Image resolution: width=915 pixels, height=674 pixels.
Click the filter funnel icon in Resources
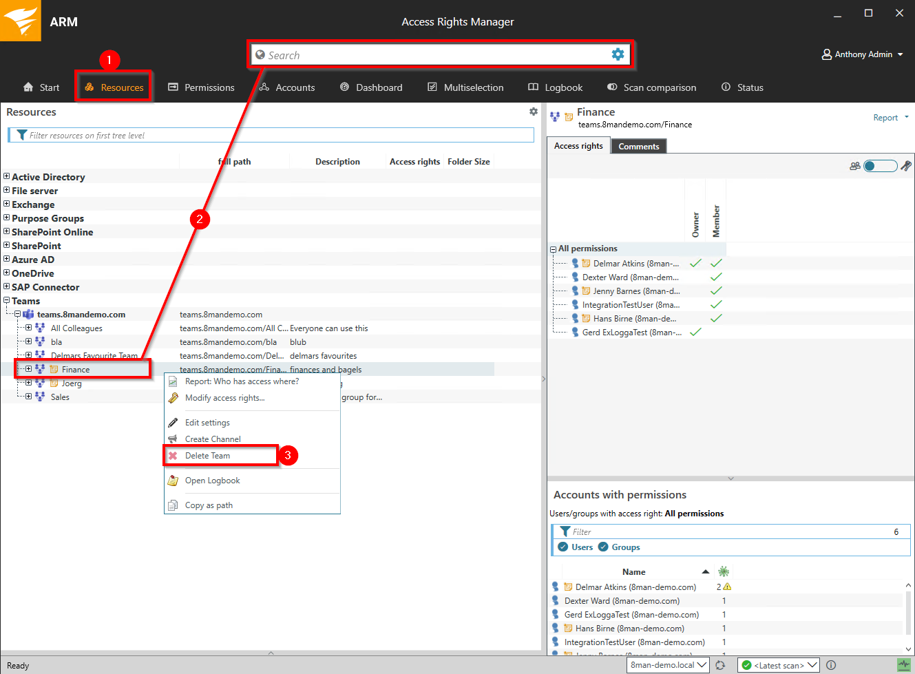point(22,135)
